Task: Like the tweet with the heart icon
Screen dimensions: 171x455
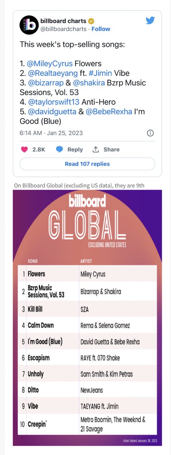Action: [x=25, y=149]
